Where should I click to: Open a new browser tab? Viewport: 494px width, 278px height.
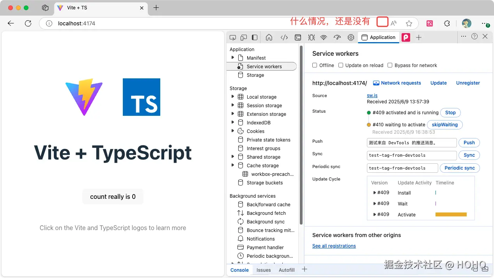coord(156,8)
